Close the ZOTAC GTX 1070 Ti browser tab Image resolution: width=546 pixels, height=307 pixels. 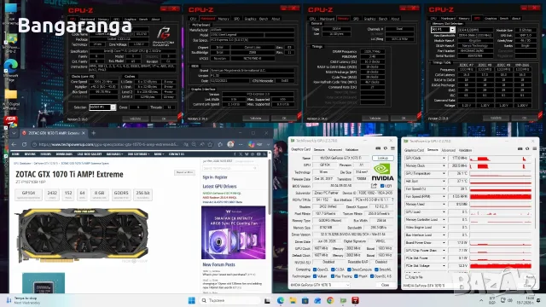(x=84, y=133)
